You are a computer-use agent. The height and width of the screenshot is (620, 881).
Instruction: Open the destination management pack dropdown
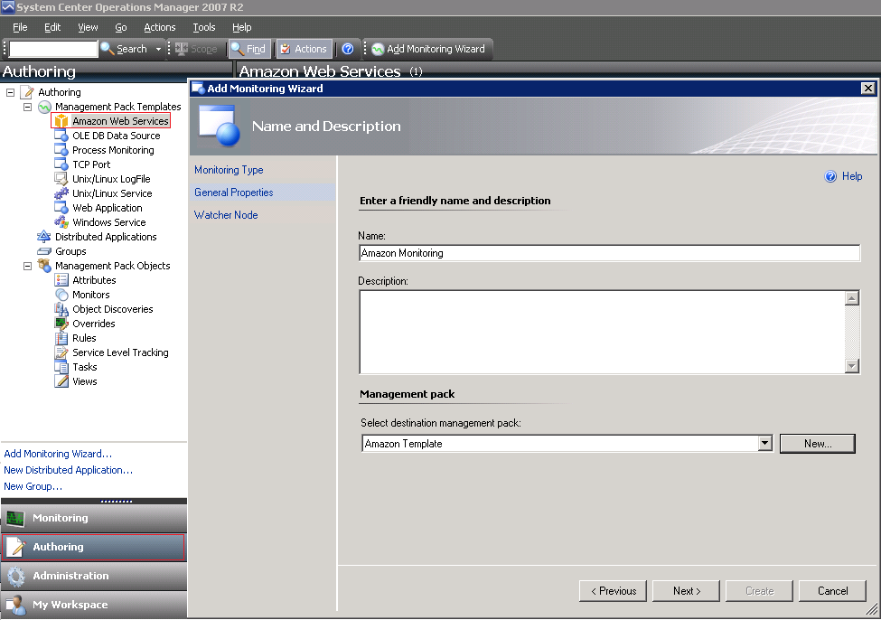764,444
